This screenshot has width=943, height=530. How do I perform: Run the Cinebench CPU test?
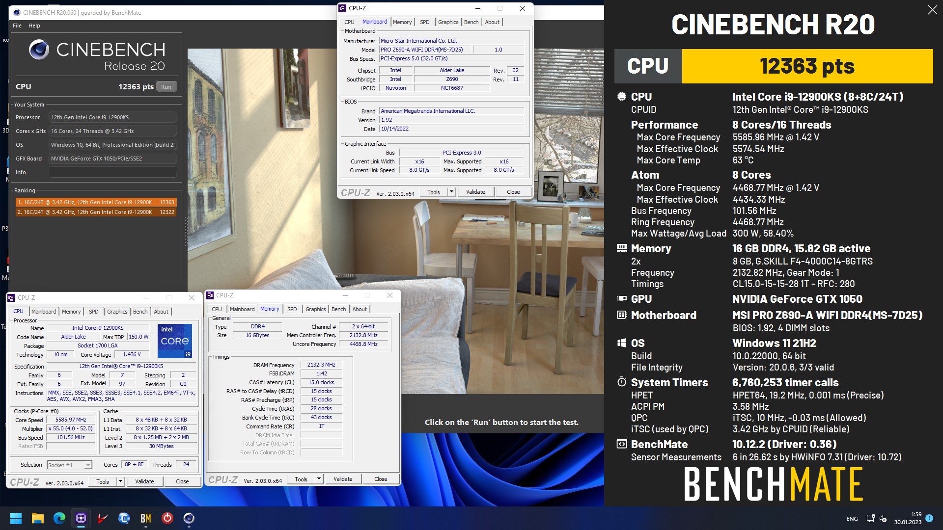166,87
